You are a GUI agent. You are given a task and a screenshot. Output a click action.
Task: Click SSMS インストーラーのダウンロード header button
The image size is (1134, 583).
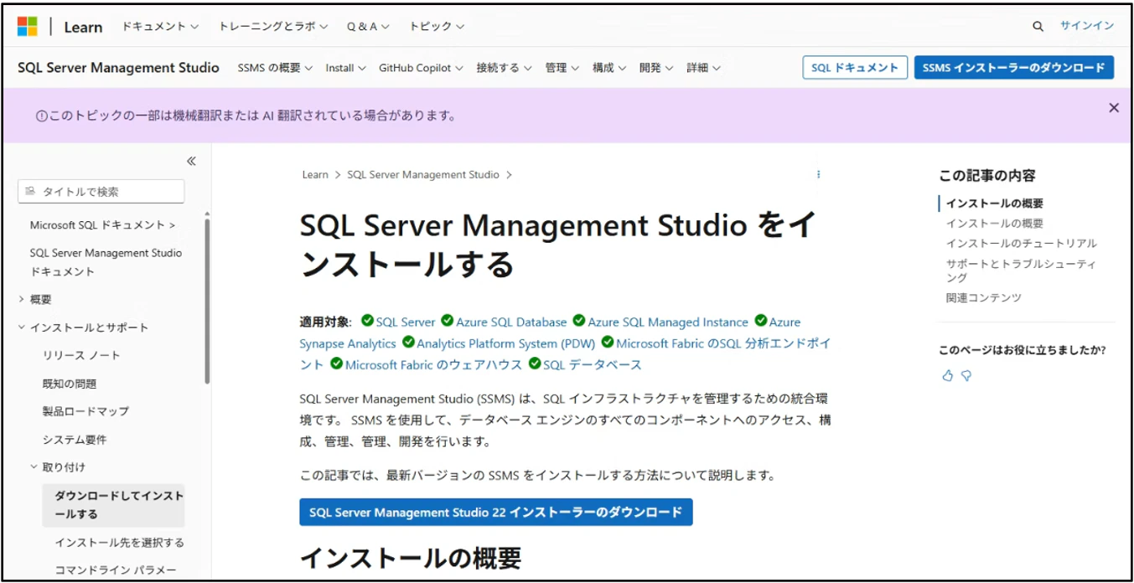(x=1014, y=68)
